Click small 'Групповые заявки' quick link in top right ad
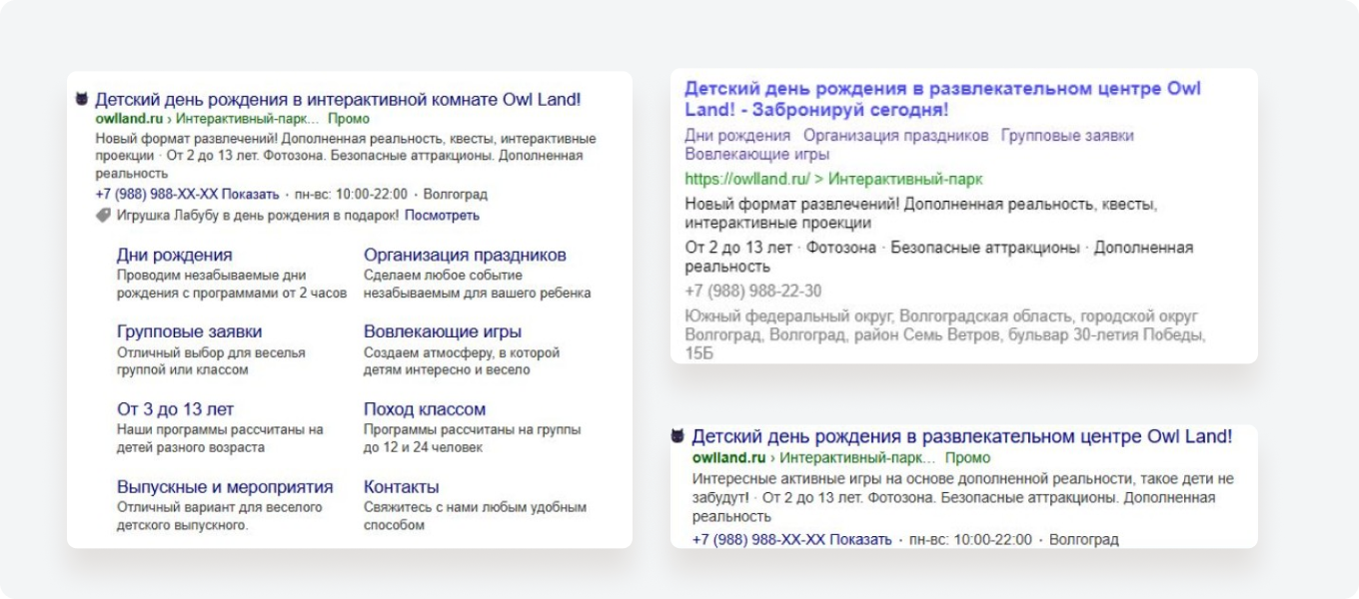The image size is (1359, 599). point(1067,135)
